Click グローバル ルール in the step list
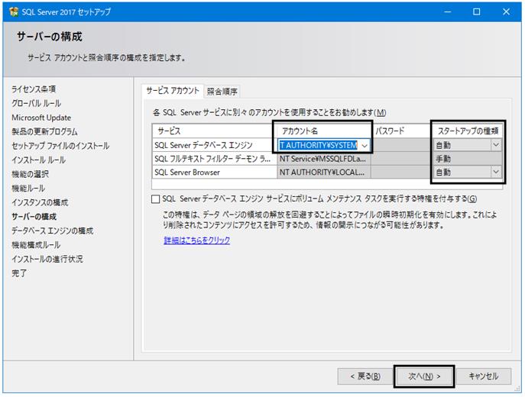The height and width of the screenshot is (397, 525). click(36, 103)
